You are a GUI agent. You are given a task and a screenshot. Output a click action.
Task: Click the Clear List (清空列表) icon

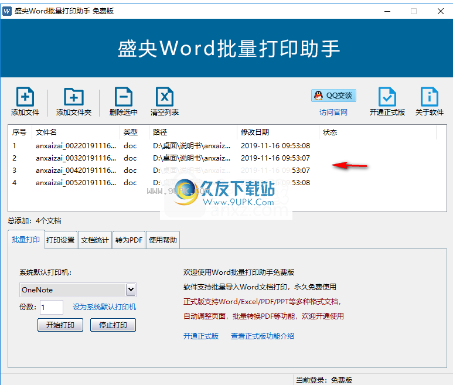click(x=165, y=97)
